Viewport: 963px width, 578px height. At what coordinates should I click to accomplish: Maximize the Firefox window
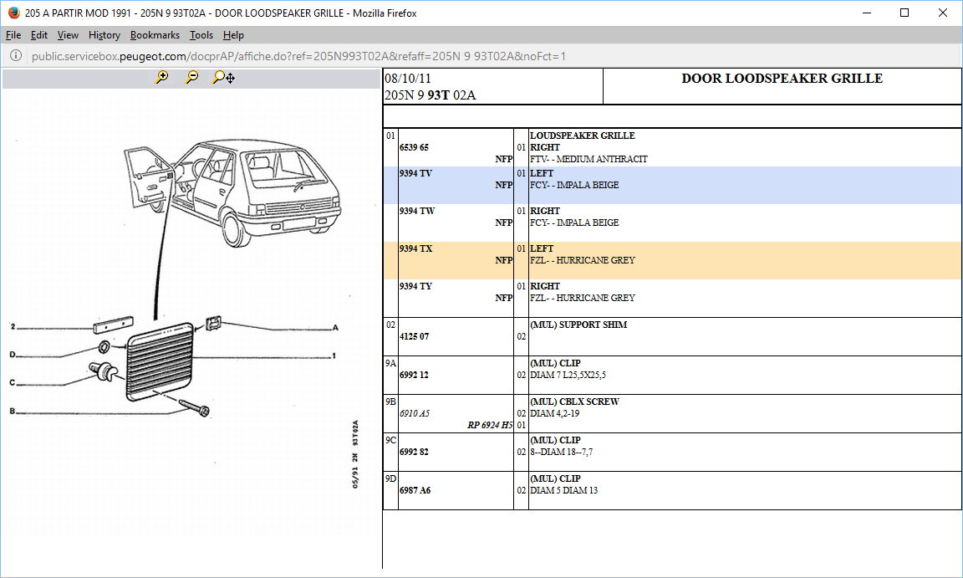(904, 13)
